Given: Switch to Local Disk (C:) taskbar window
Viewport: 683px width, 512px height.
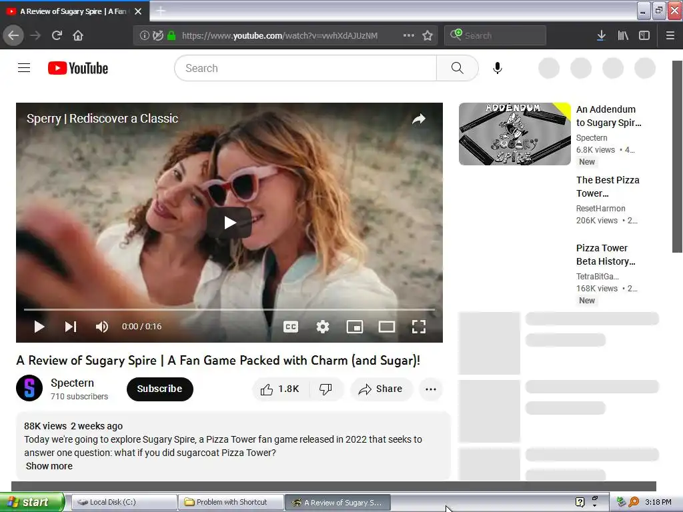Looking at the screenshot, I should pos(124,502).
